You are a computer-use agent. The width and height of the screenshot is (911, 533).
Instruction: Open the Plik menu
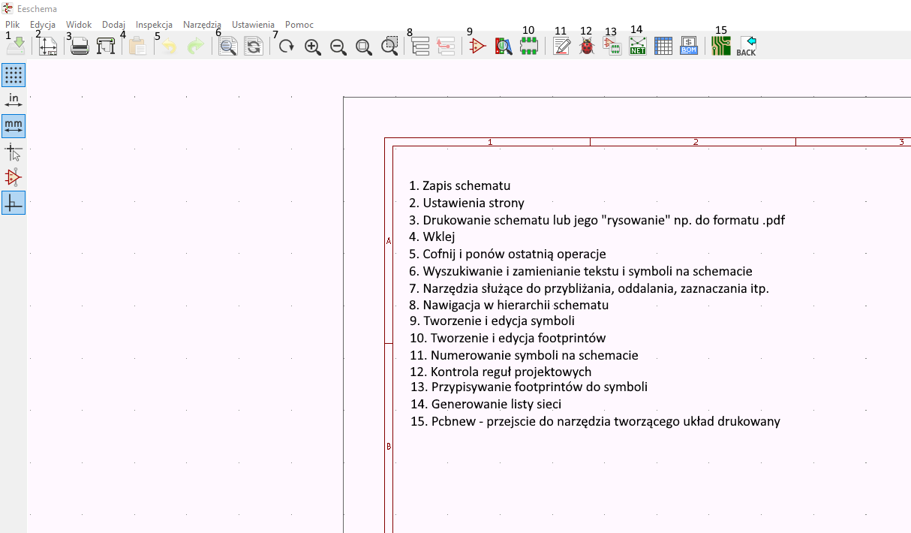(x=13, y=25)
